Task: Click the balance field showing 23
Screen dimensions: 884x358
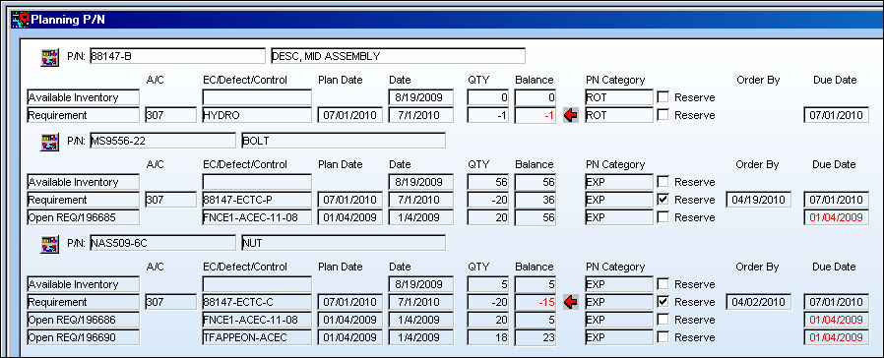Action: click(536, 337)
